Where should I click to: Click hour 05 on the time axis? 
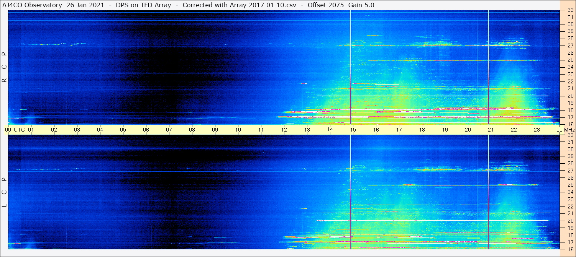123,130
